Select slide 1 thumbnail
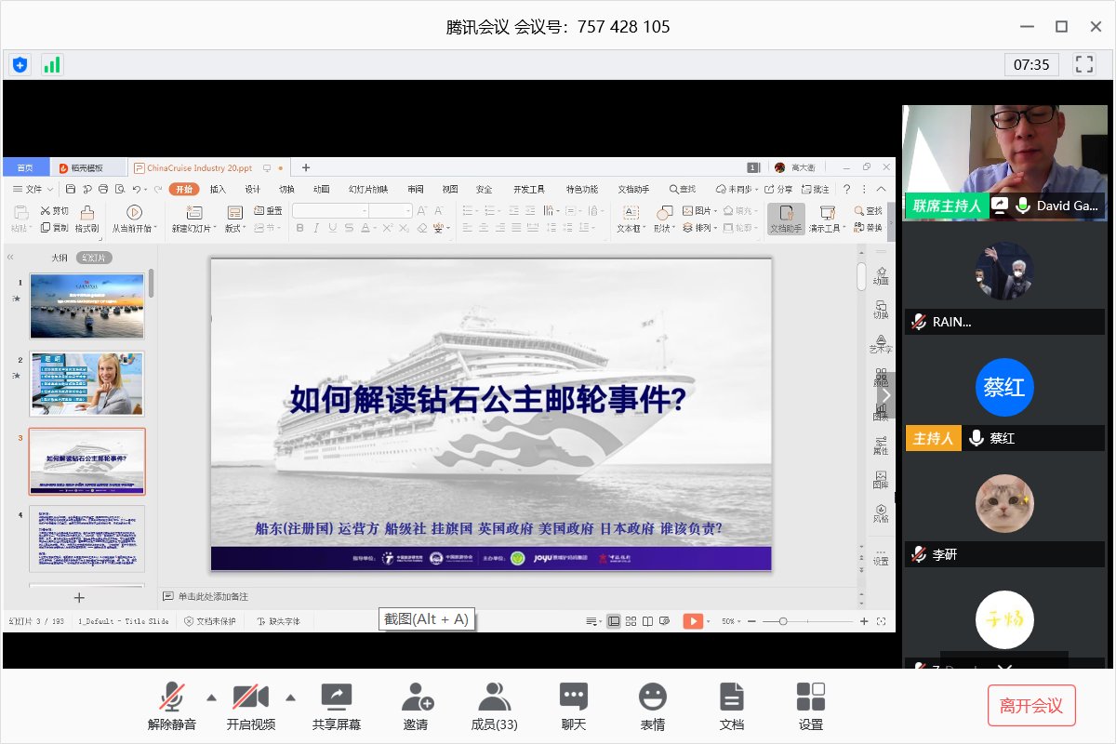1116x744 pixels. point(87,306)
